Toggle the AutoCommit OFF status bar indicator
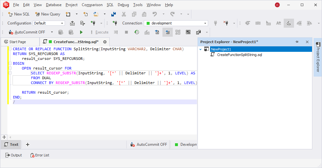This screenshot has height=168, width=322. [149, 145]
